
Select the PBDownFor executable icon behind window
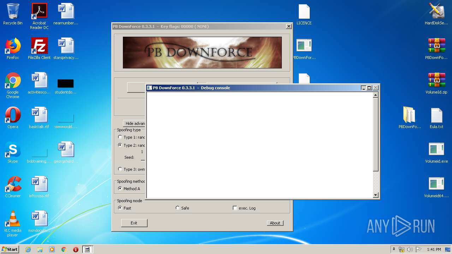tap(304, 49)
